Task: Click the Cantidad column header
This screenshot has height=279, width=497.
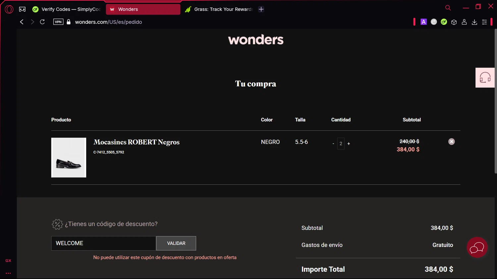Action: [341, 120]
